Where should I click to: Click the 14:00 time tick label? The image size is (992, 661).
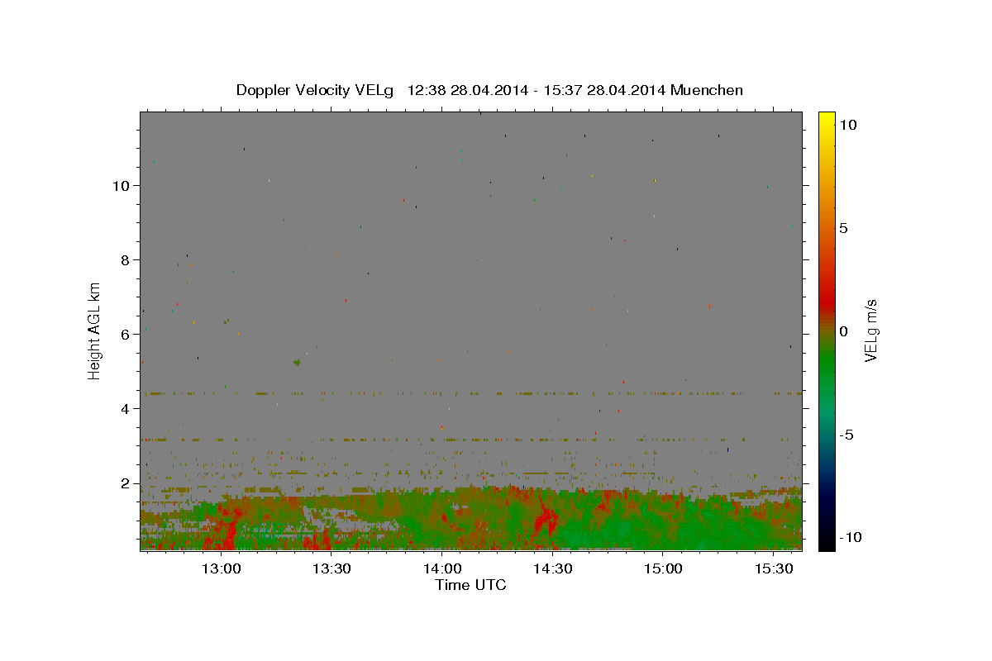click(442, 569)
